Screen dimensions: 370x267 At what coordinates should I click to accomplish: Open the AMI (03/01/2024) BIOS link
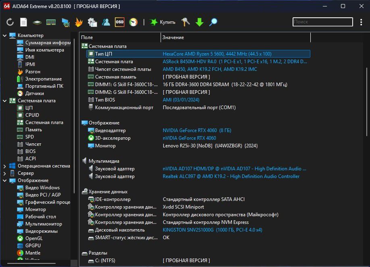(181, 100)
